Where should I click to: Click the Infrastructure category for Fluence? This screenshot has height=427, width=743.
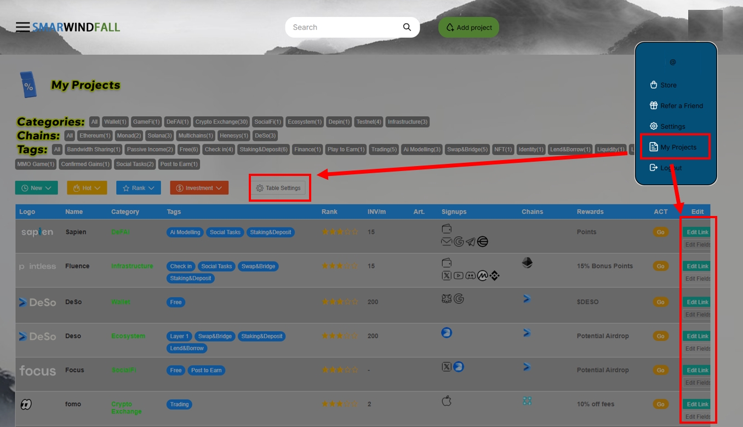(x=132, y=266)
